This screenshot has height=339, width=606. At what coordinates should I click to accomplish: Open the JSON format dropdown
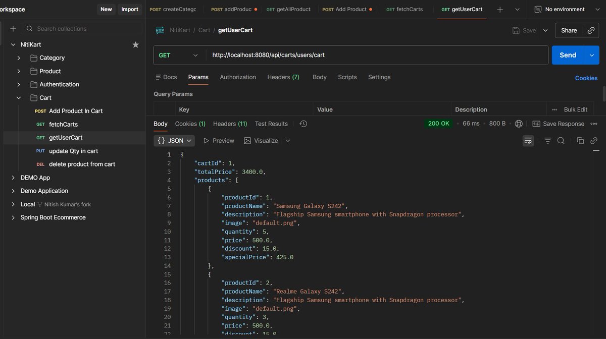pyautogui.click(x=174, y=141)
